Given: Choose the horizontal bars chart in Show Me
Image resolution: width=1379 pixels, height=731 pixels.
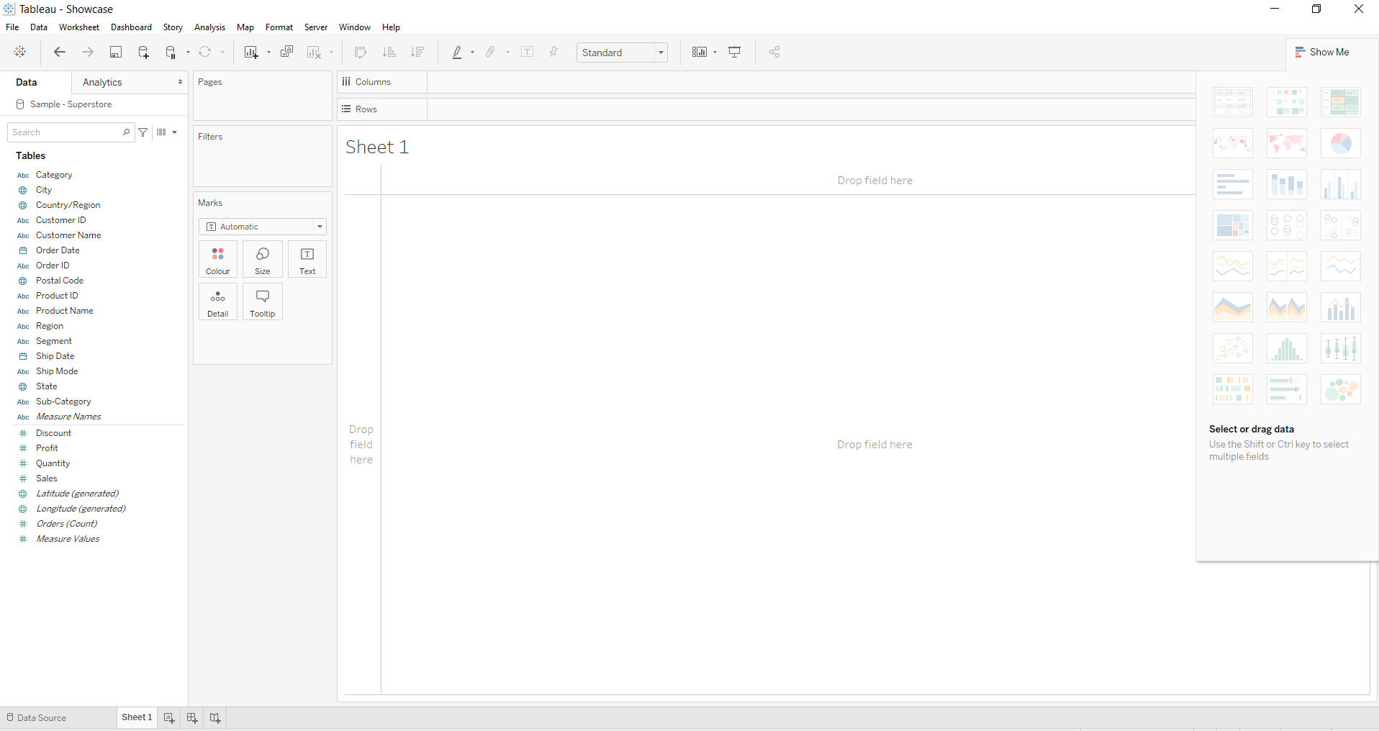Looking at the screenshot, I should 1233,184.
